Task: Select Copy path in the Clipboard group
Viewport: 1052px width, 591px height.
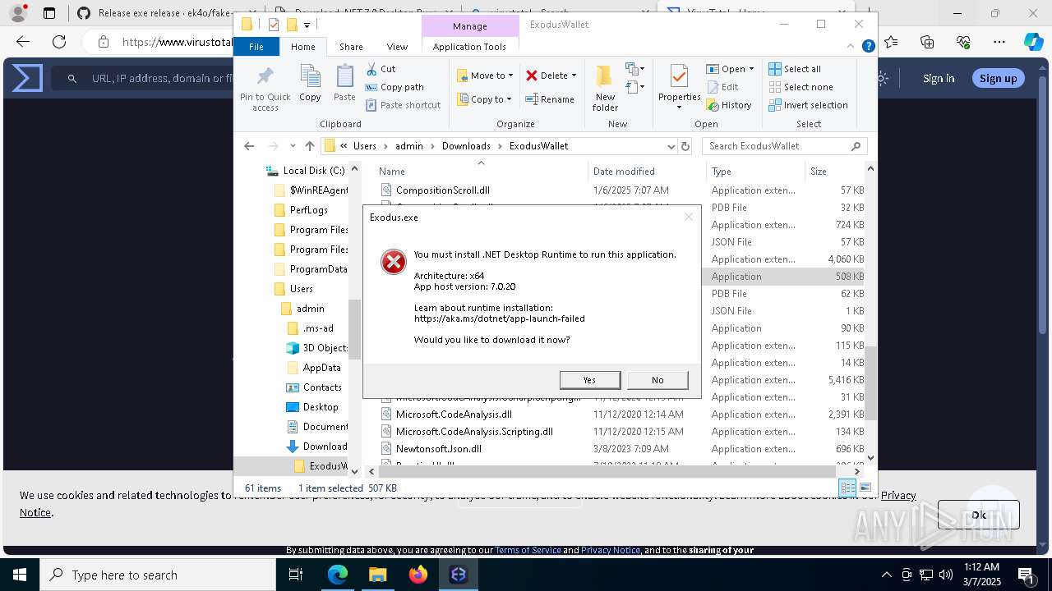Action: [394, 87]
